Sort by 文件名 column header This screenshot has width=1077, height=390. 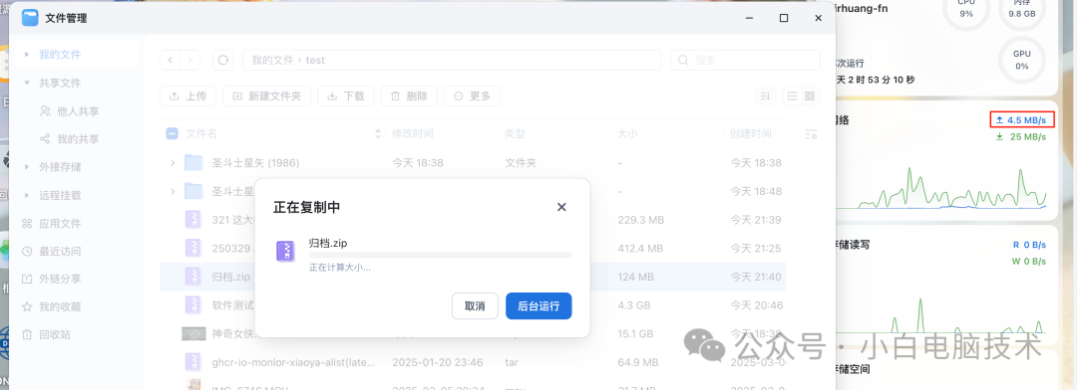[x=201, y=133]
